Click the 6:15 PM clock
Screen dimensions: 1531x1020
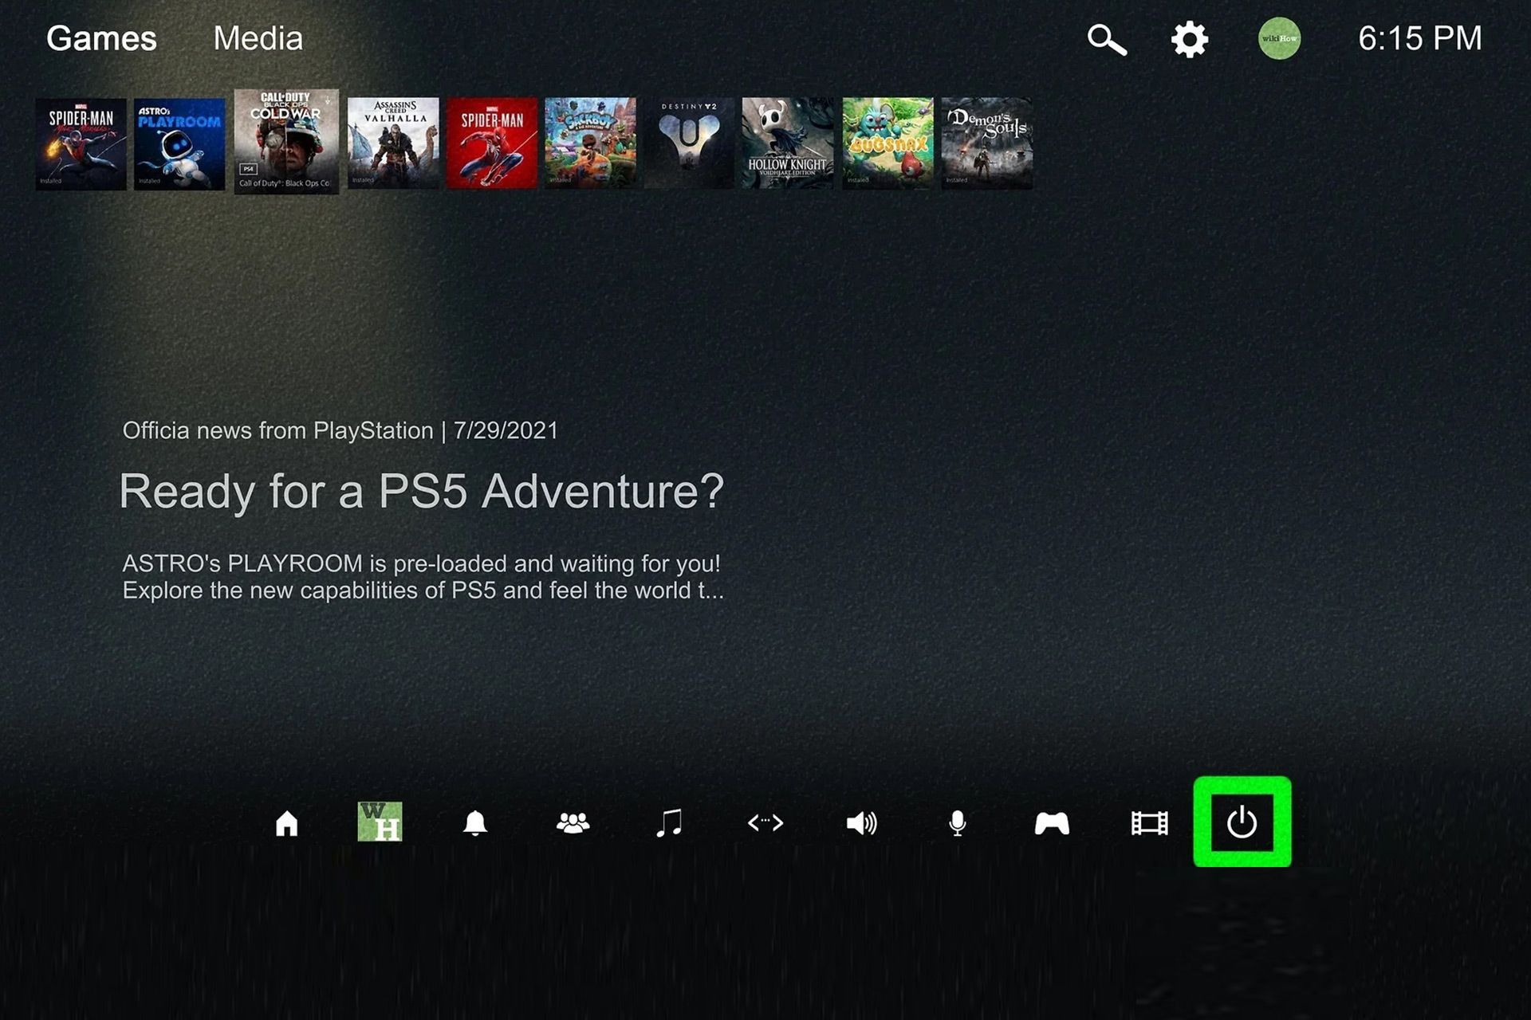pyautogui.click(x=1419, y=38)
